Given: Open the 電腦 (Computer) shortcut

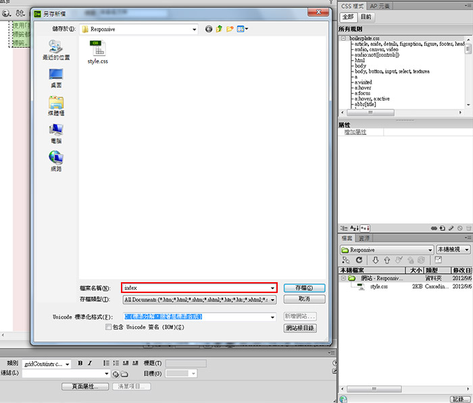Looking at the screenshot, I should (x=56, y=134).
